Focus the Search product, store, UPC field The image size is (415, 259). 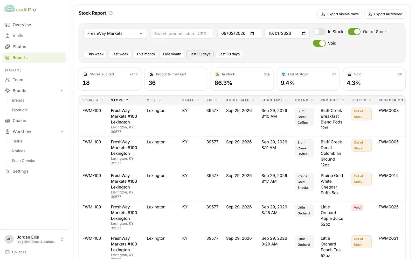pyautogui.click(x=182, y=33)
